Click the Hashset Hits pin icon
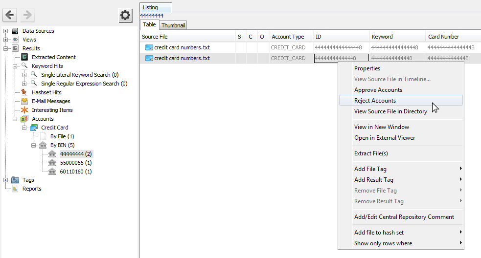This screenshot has width=481, height=258. tap(24, 92)
